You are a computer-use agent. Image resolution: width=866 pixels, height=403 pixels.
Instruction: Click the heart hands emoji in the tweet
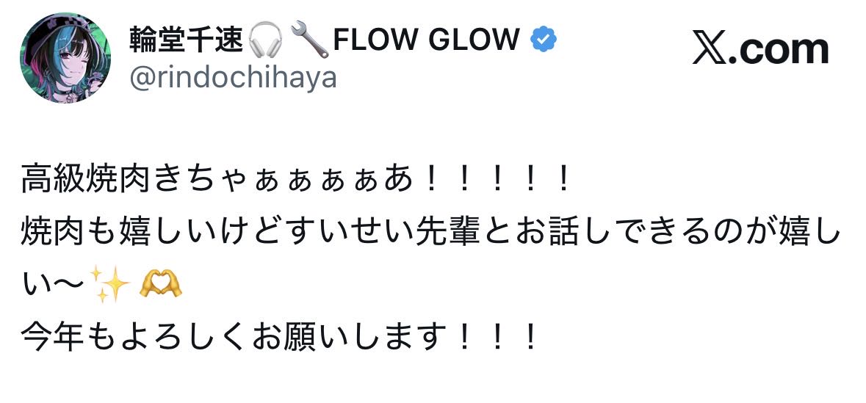coord(160,285)
